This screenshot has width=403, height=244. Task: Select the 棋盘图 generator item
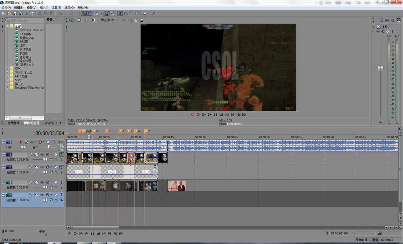click(x=24, y=53)
